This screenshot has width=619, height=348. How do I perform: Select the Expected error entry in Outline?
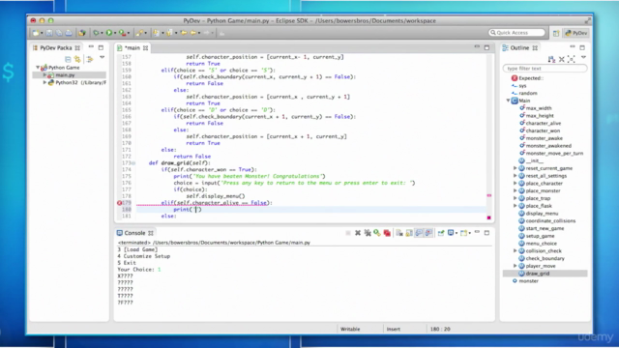[527, 78]
